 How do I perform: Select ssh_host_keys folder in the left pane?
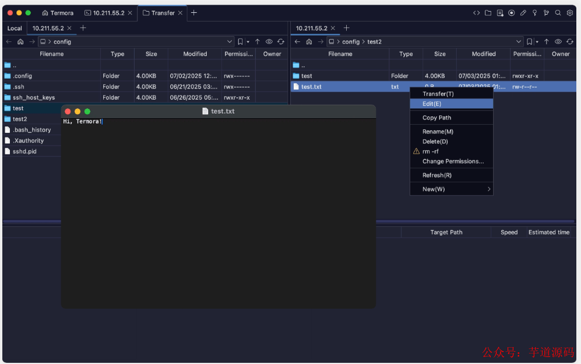coord(145,97)
